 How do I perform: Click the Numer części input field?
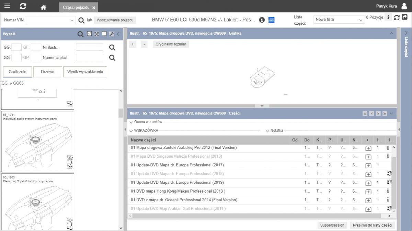pyautogui.click(x=89, y=58)
